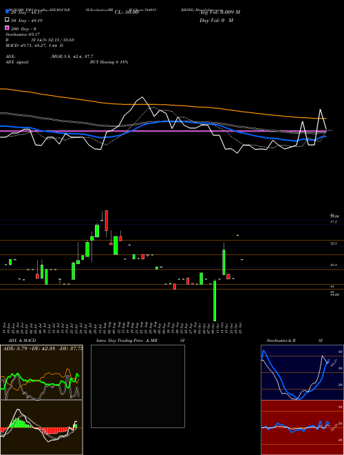Click the 'ADX & MACD' panel title
This screenshot has height=455, width=344.
pyautogui.click(x=22, y=341)
